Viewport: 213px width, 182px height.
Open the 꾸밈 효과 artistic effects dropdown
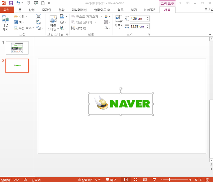(24, 28)
